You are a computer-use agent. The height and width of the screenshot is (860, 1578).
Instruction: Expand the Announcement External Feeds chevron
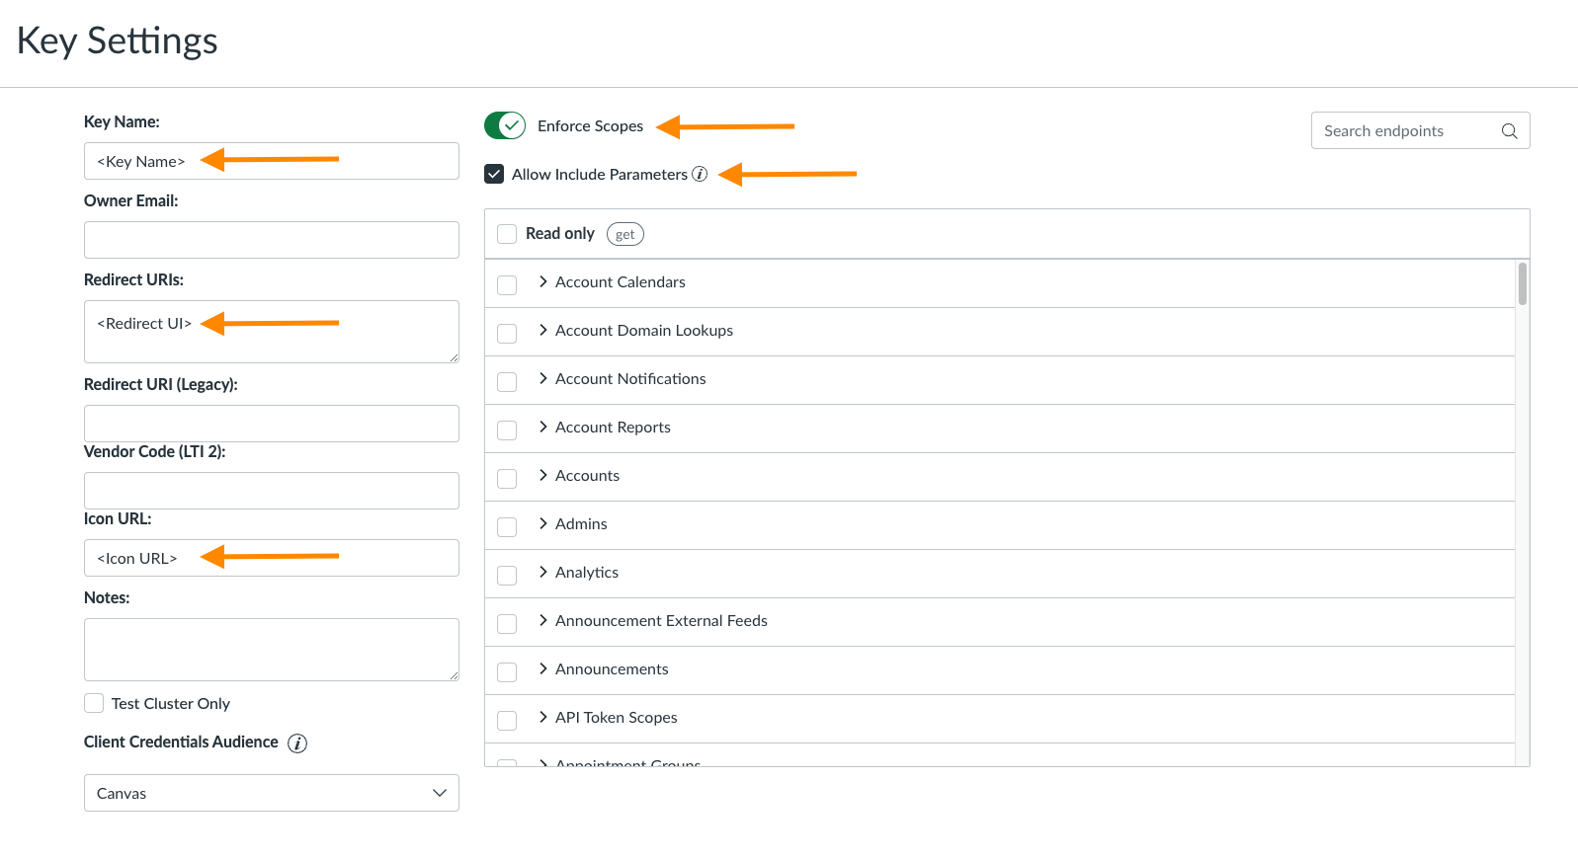(543, 620)
